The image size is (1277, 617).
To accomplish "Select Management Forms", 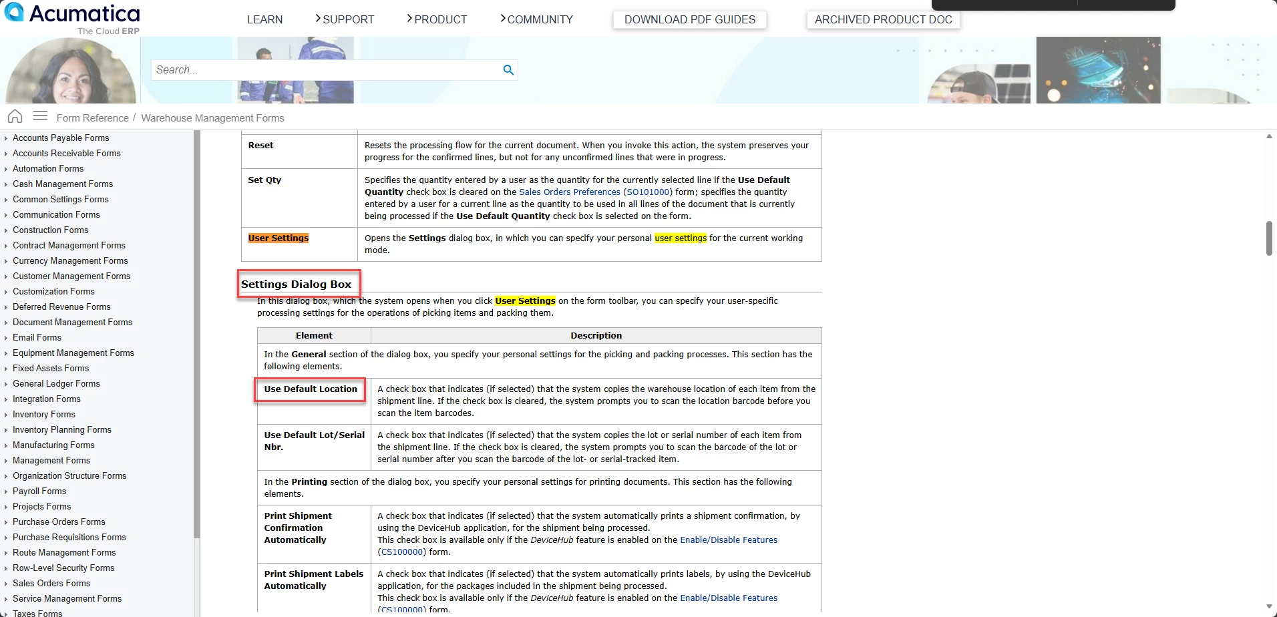I will click(51, 460).
